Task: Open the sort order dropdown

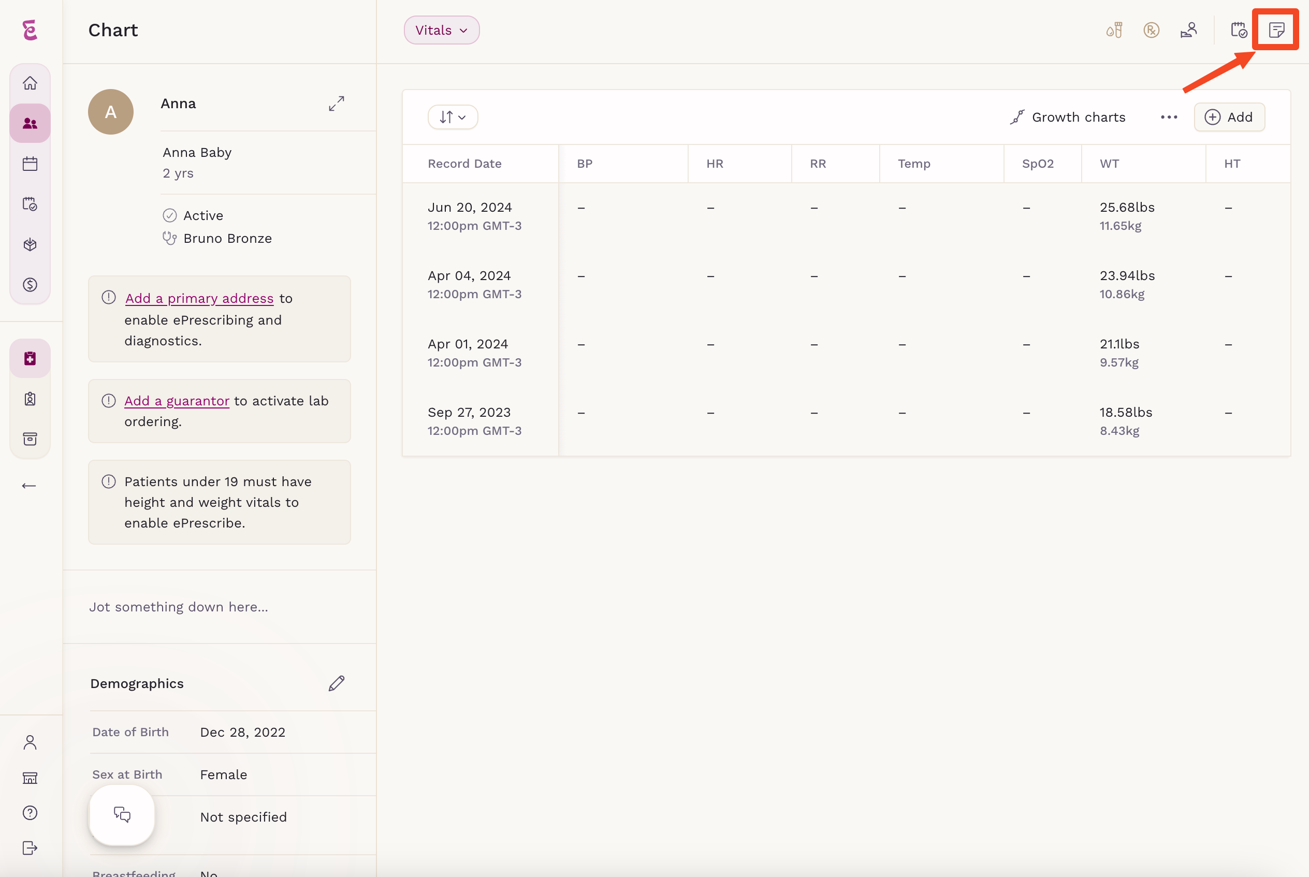Action: [453, 118]
